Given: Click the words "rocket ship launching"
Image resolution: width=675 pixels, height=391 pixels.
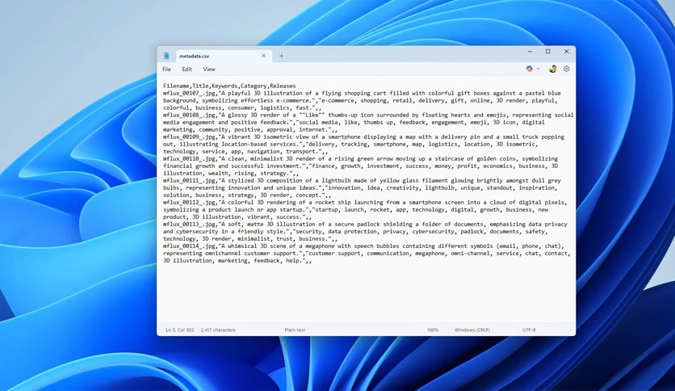Looking at the screenshot, I should click(x=349, y=203).
